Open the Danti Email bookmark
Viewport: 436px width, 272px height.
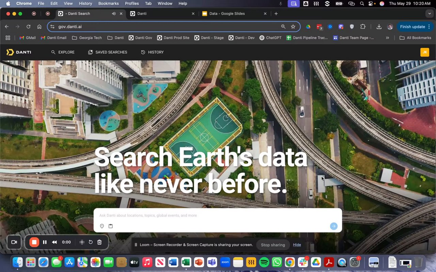(53, 38)
